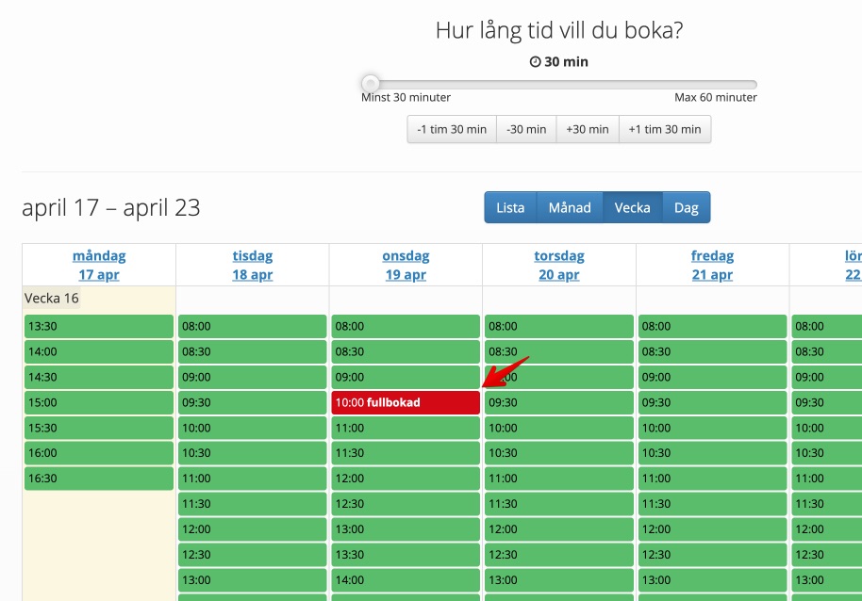Click the -30 min duration button
The width and height of the screenshot is (862, 601).
point(525,129)
